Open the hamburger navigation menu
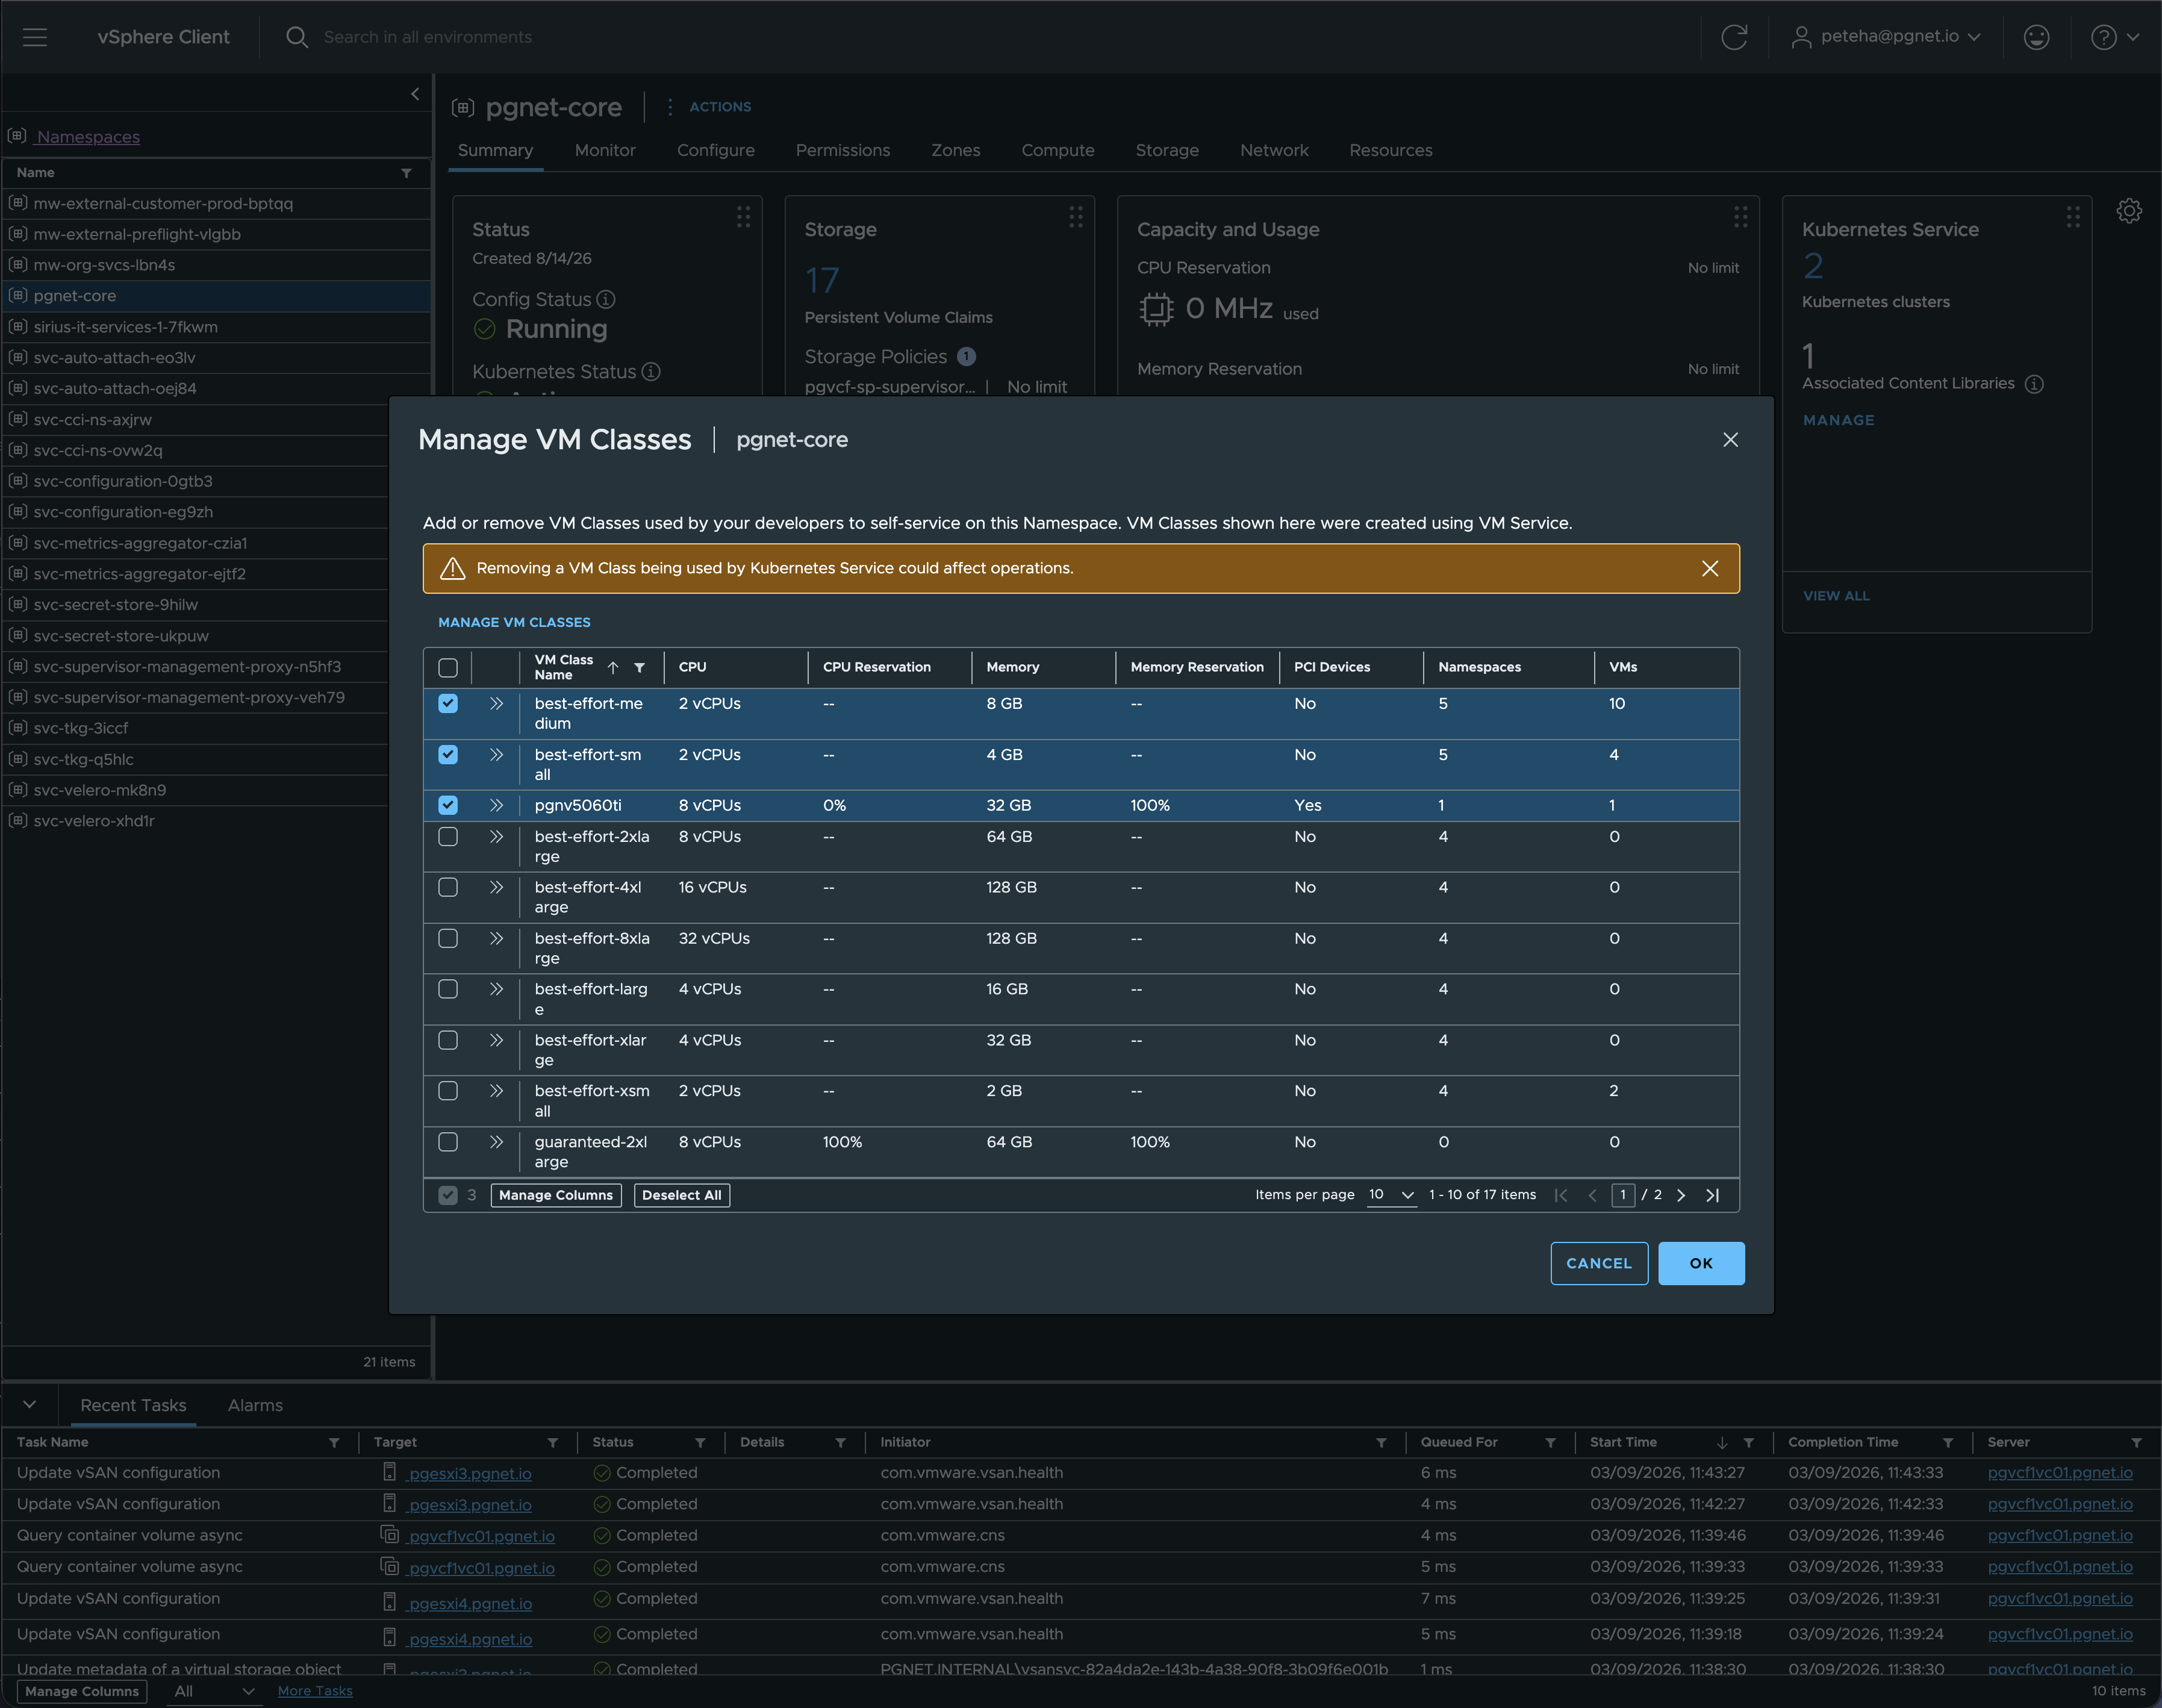The width and height of the screenshot is (2162, 1708). (x=35, y=37)
